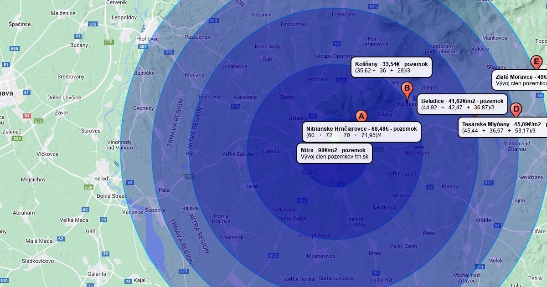Open the Nitra 98€/m2 info label
Image resolution: width=547 pixels, height=287 pixels.
pyautogui.click(x=335, y=154)
